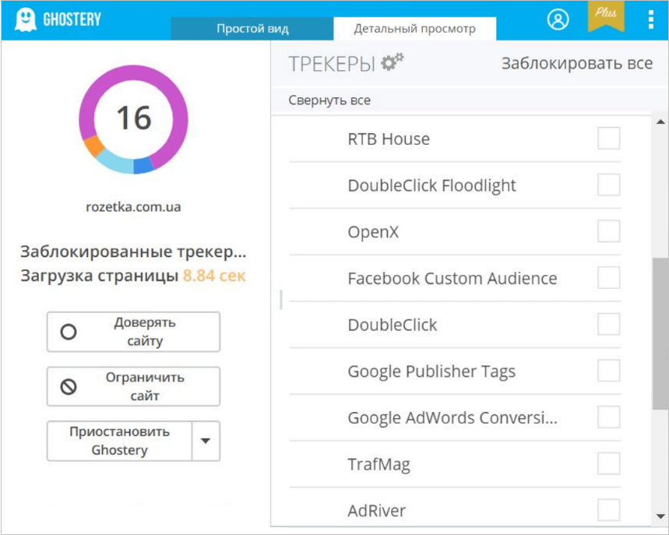The image size is (669, 535).
Task: Click the 8.84 сек load time
Action: coord(214,276)
